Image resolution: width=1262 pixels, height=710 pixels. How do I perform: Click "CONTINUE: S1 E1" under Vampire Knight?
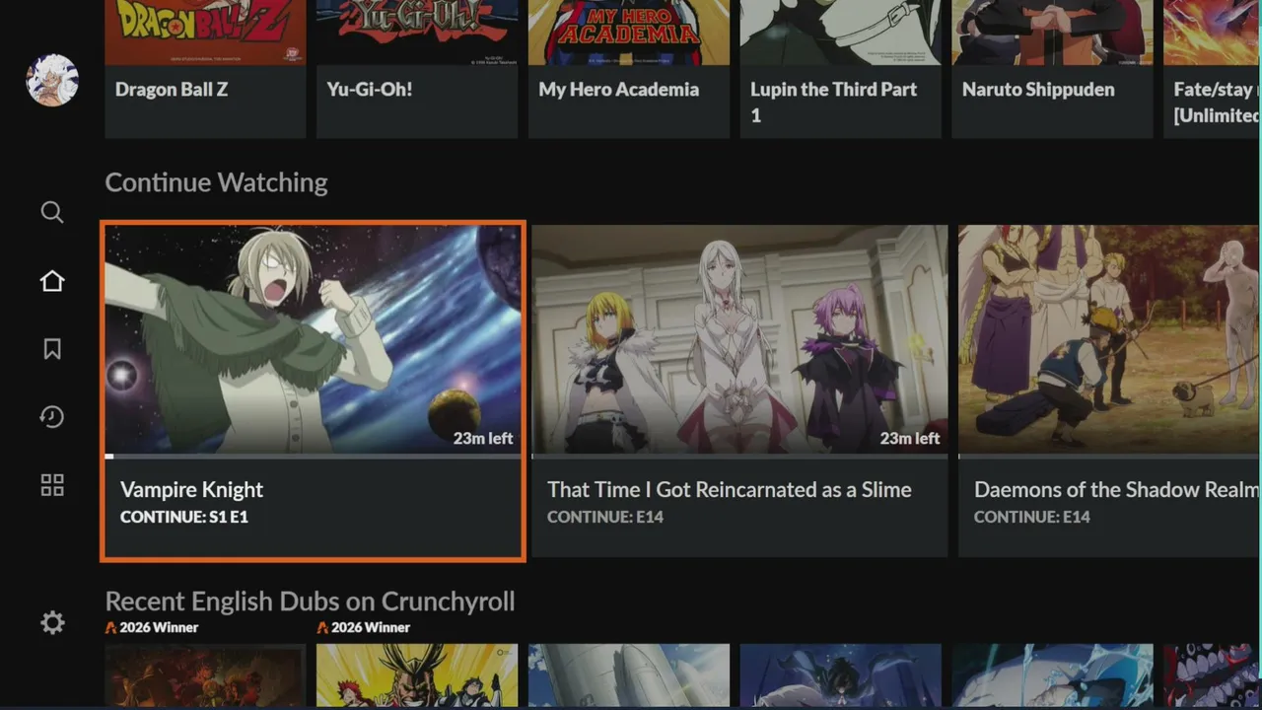tap(184, 517)
